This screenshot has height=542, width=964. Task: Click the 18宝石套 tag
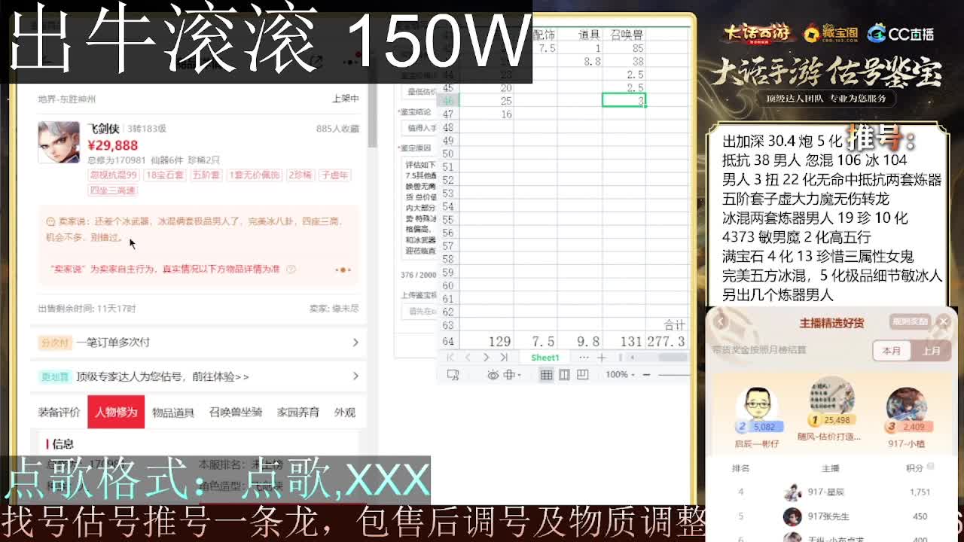pyautogui.click(x=165, y=175)
